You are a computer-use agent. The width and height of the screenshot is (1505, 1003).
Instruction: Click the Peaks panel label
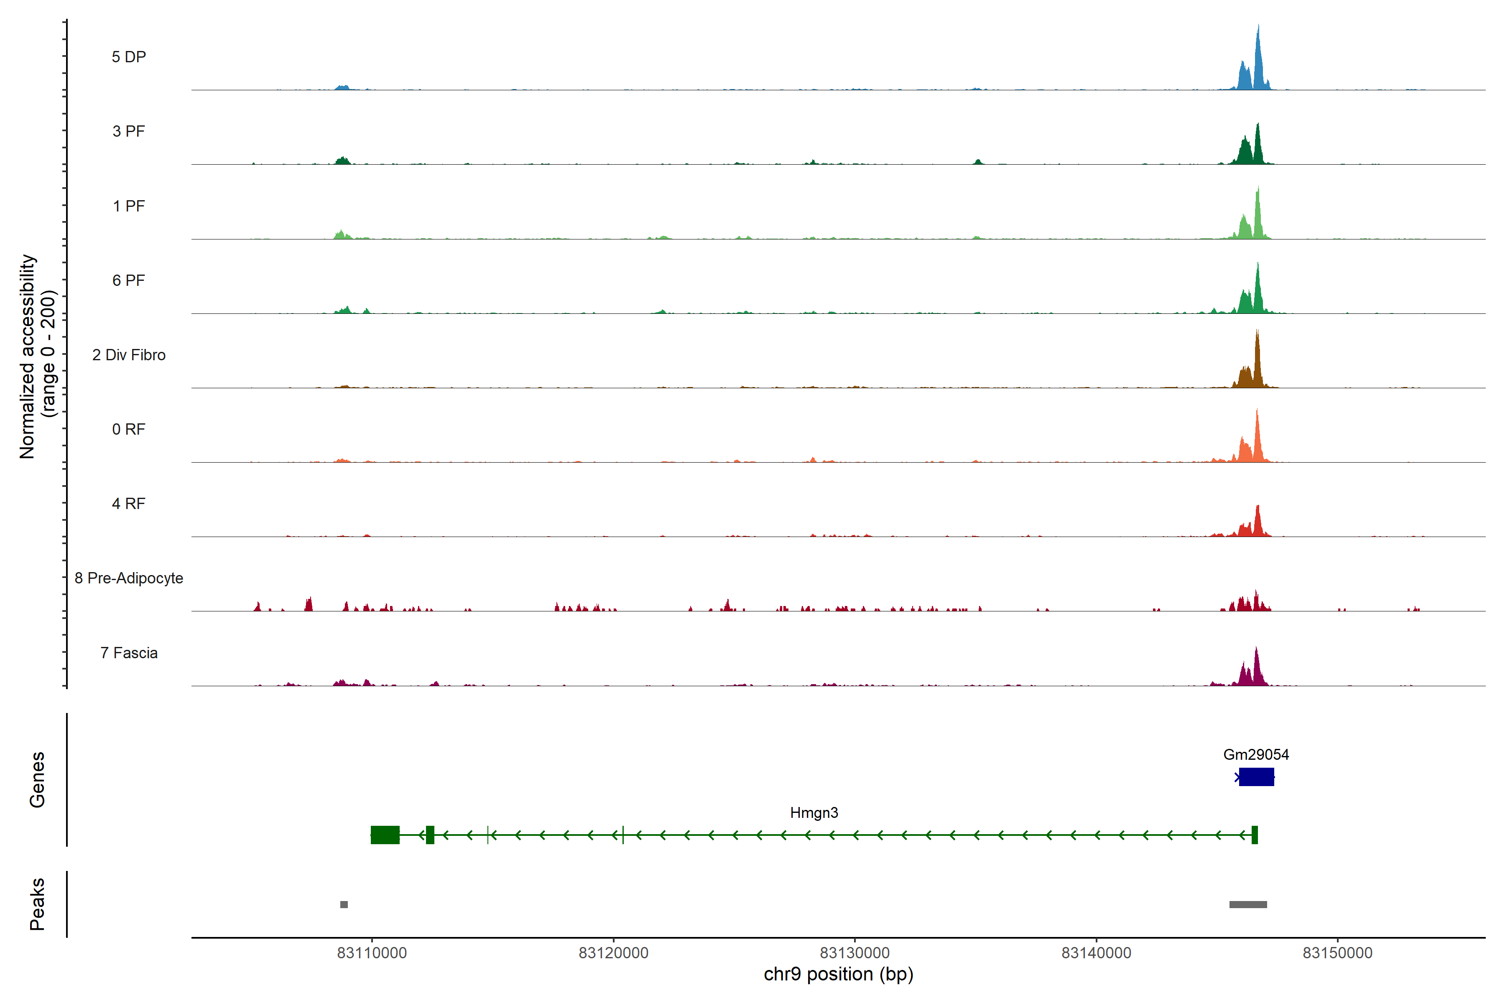click(x=37, y=904)
